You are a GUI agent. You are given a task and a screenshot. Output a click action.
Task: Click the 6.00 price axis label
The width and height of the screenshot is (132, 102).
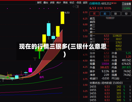[x=85, y=25]
